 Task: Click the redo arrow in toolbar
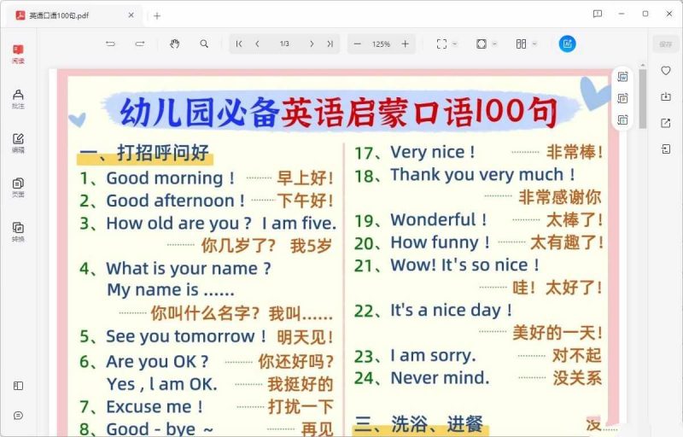tap(140, 44)
